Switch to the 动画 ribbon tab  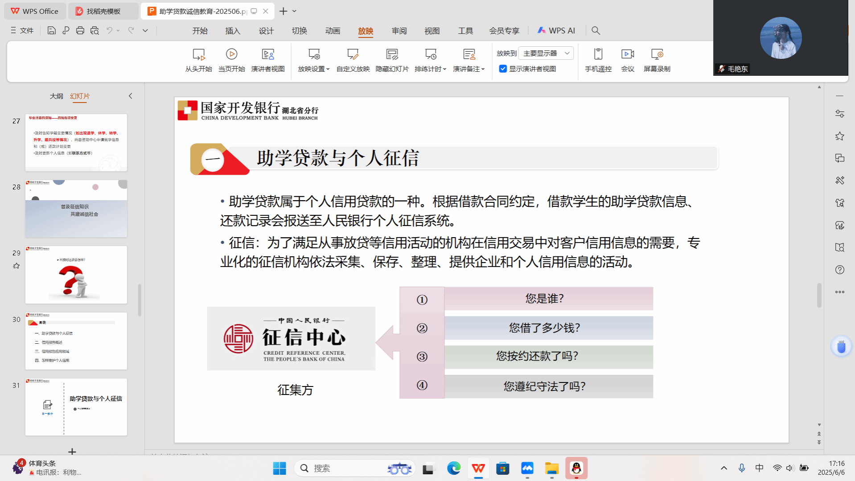[x=333, y=31]
